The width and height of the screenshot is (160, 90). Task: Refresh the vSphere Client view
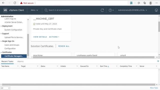pyautogui.click(x=102, y=10)
